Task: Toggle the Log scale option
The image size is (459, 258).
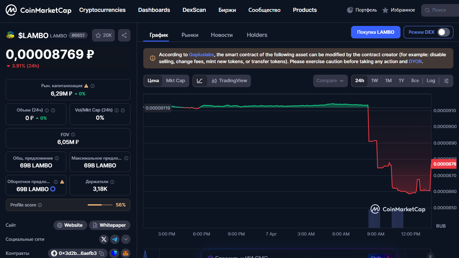Action: click(x=431, y=81)
